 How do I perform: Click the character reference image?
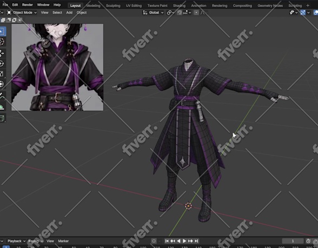(57, 67)
